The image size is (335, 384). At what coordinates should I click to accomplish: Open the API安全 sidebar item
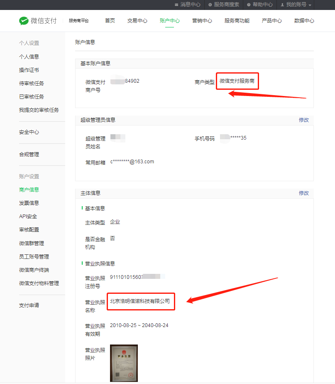[x=28, y=217]
